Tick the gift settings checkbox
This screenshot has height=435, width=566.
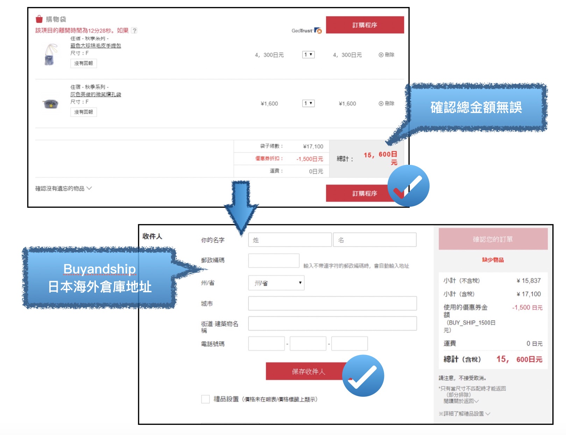[x=205, y=399]
